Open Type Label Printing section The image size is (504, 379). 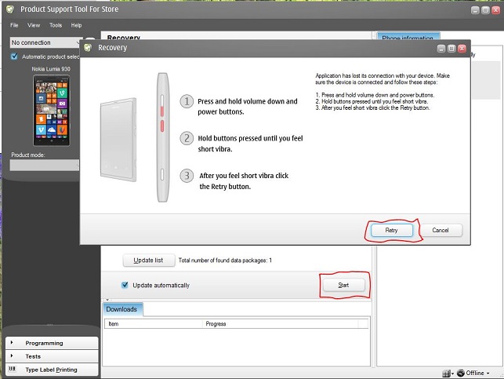pyautogui.click(x=50, y=370)
